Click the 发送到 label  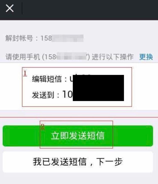[x=43, y=95]
